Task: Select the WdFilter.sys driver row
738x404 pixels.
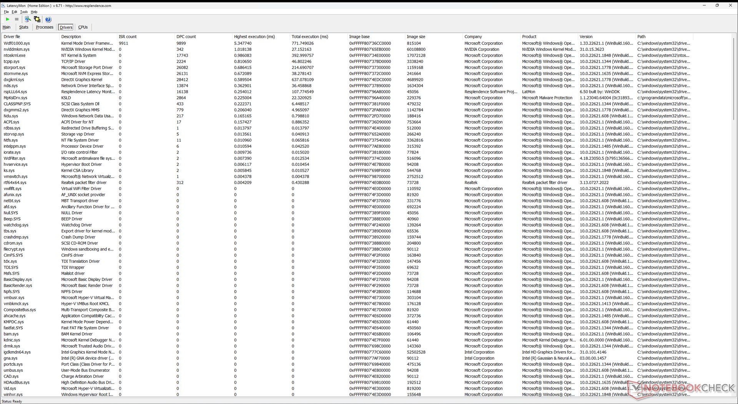Action: pyautogui.click(x=347, y=159)
